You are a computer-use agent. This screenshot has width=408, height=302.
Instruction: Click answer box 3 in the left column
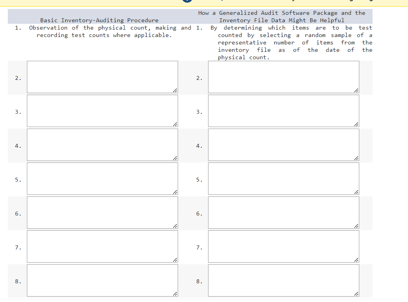(102, 110)
